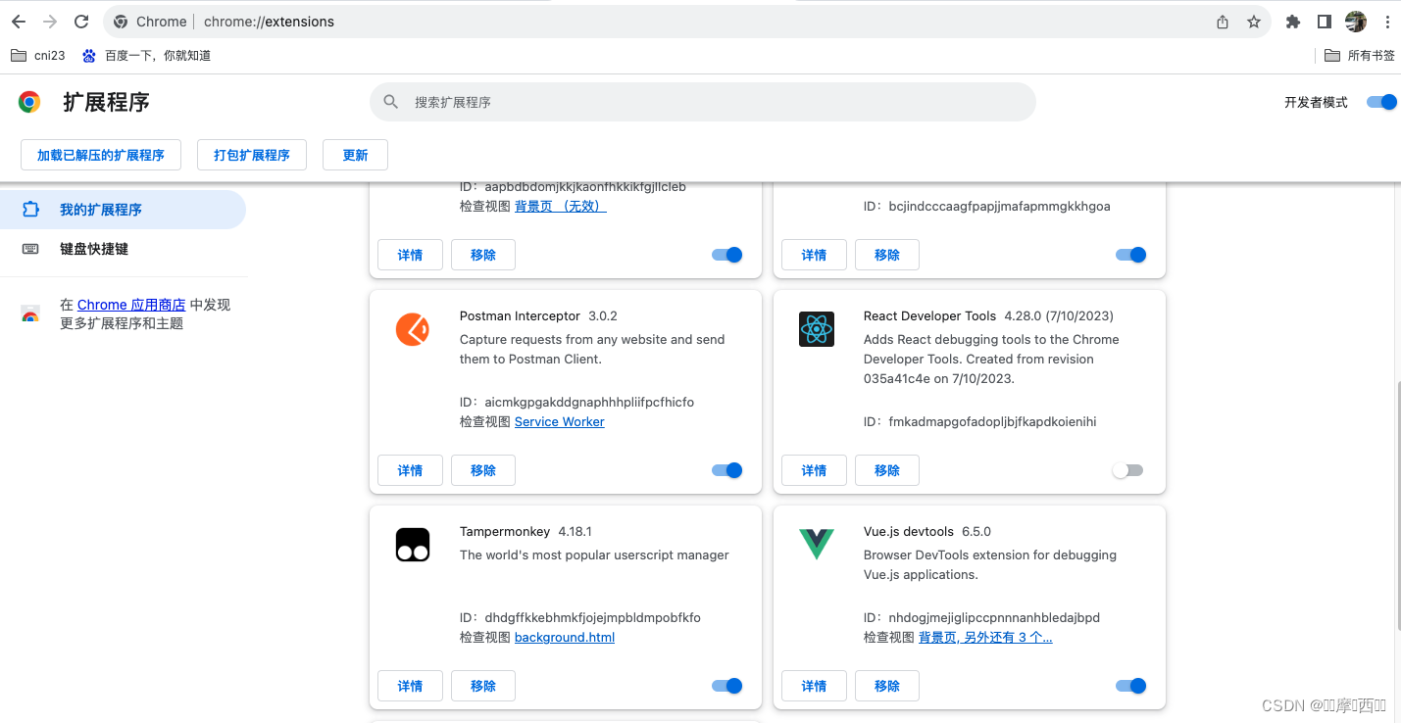Screen dimensions: 1401x723
Task: Go back with browser back arrow
Action: click(19, 22)
